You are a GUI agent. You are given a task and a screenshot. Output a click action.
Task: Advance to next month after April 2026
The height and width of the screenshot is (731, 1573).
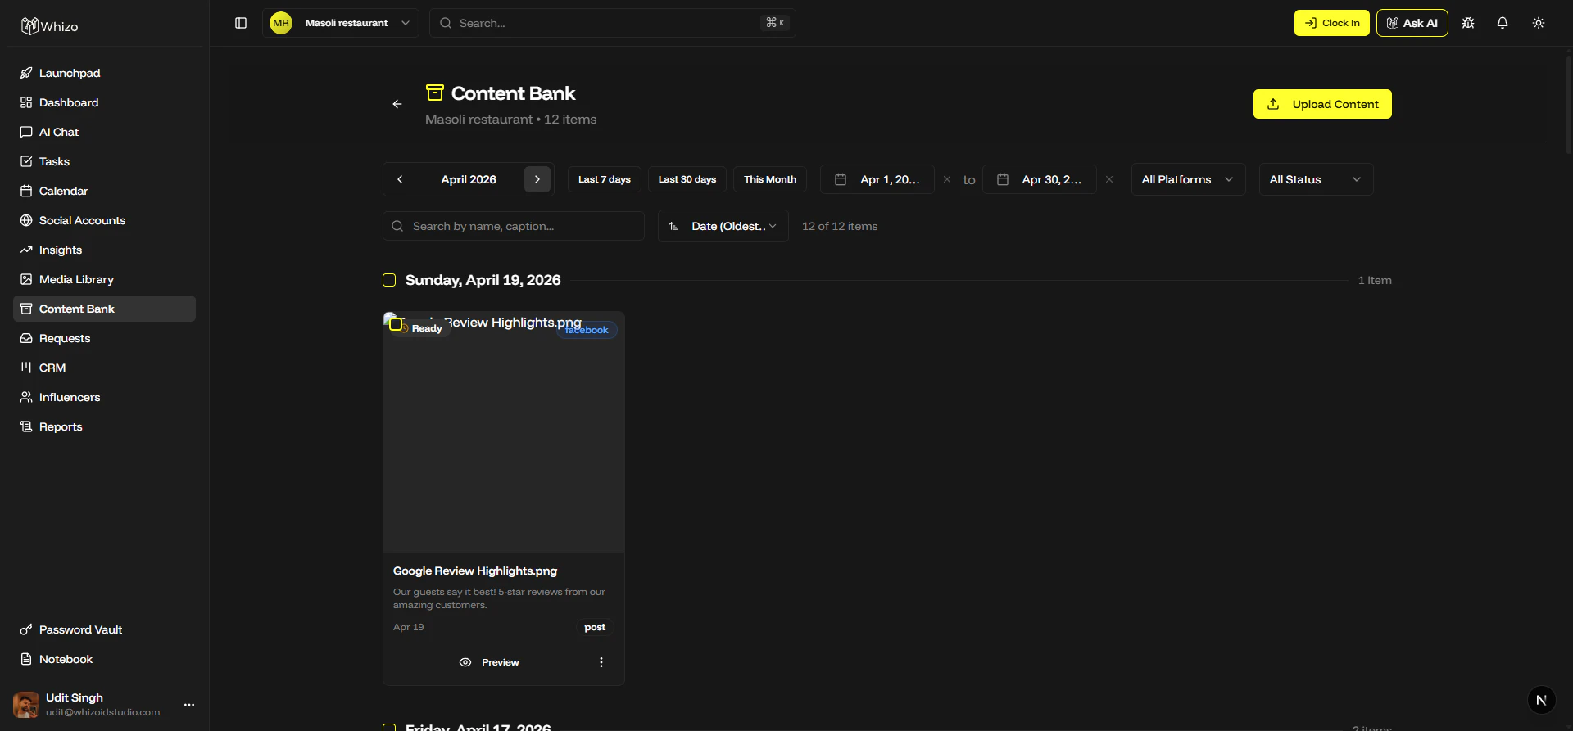[x=537, y=179]
